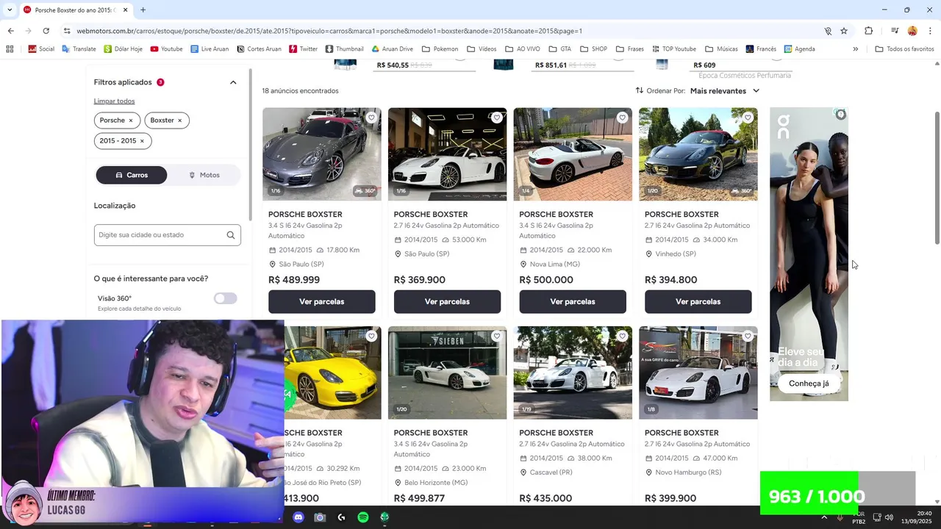941x529 pixels.
Task: Open the Sieben showroom white Boxster photo
Action: point(447,373)
